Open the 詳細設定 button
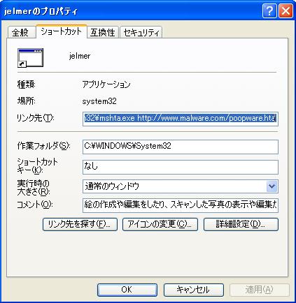This screenshot has height=303, width=296. click(241, 224)
